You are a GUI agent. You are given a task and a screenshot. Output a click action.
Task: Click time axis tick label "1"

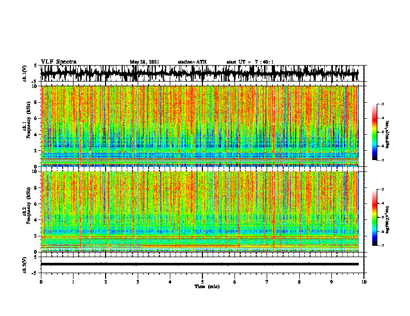[73, 282]
